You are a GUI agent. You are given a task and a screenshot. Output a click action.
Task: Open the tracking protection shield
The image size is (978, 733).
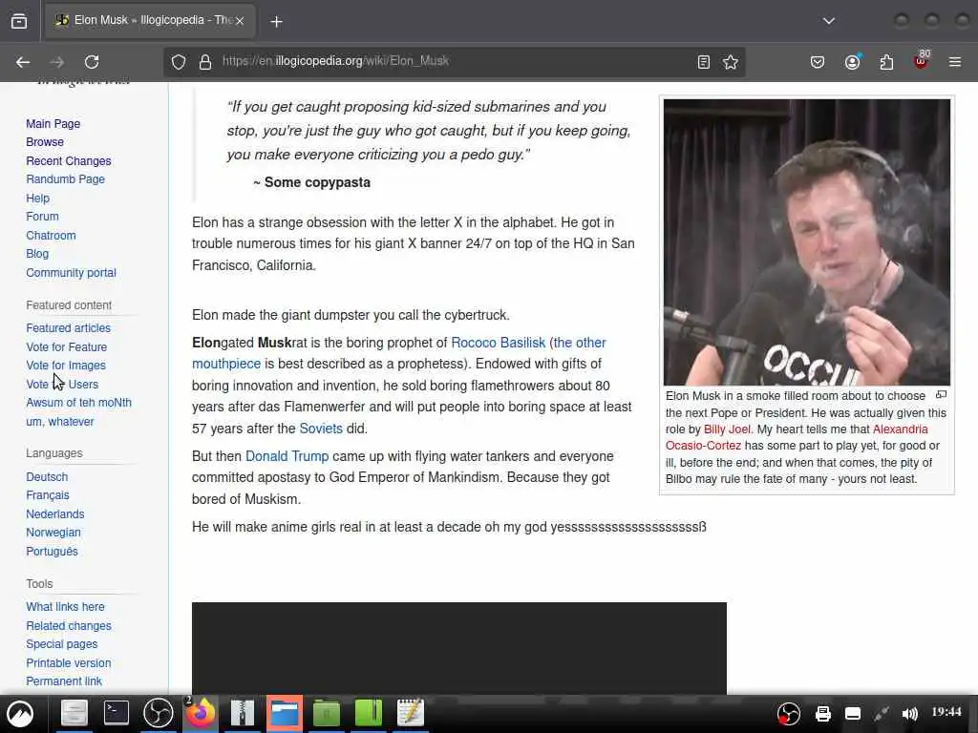pyautogui.click(x=179, y=62)
